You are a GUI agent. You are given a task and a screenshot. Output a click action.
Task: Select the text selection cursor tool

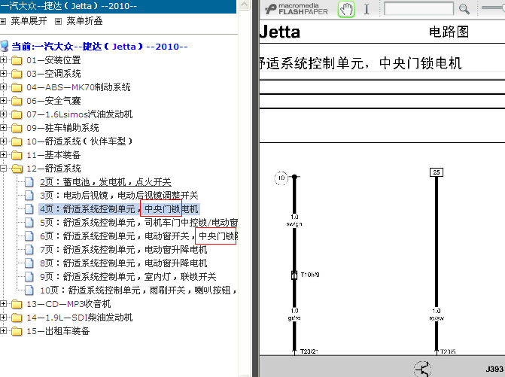[x=367, y=9]
